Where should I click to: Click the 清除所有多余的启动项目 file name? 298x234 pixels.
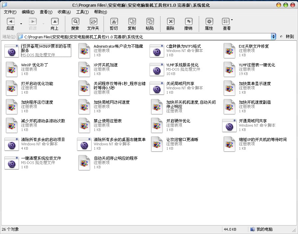pyautogui.click(x=43, y=139)
